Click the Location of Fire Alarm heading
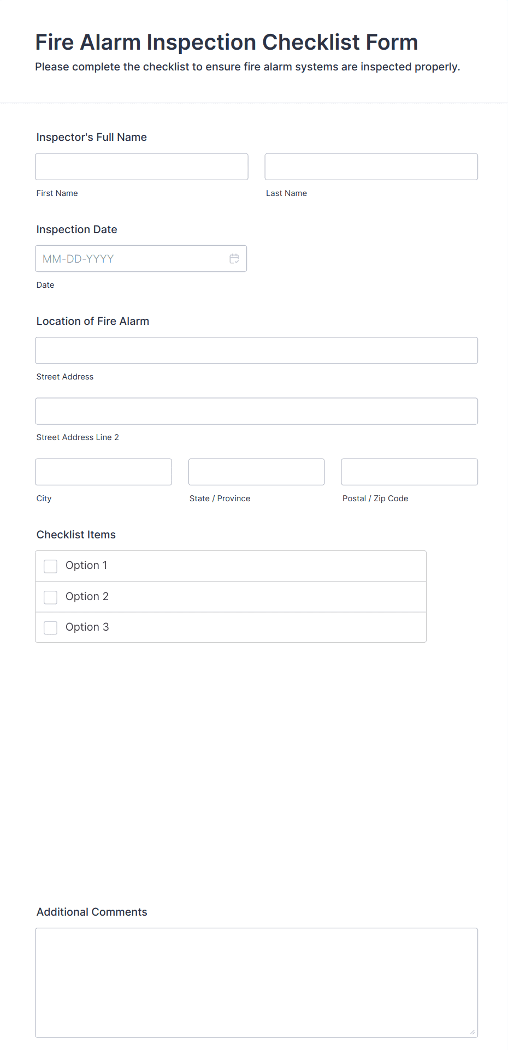This screenshot has height=1050, width=508. (93, 322)
